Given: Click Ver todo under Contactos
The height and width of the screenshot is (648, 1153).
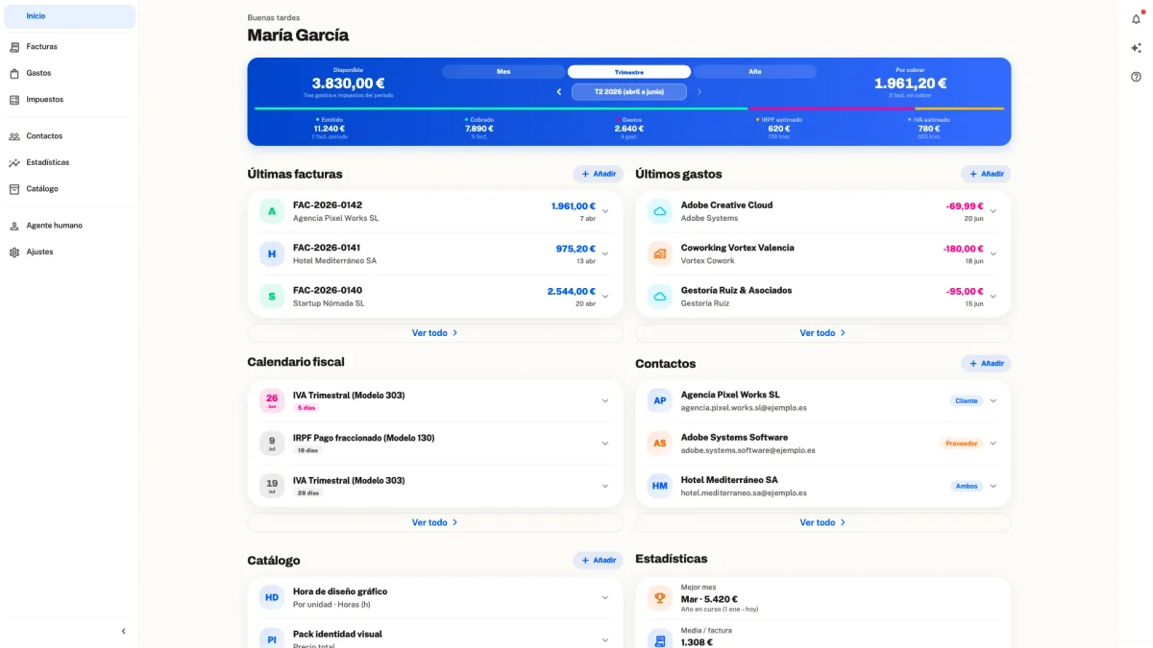Looking at the screenshot, I should (823, 522).
